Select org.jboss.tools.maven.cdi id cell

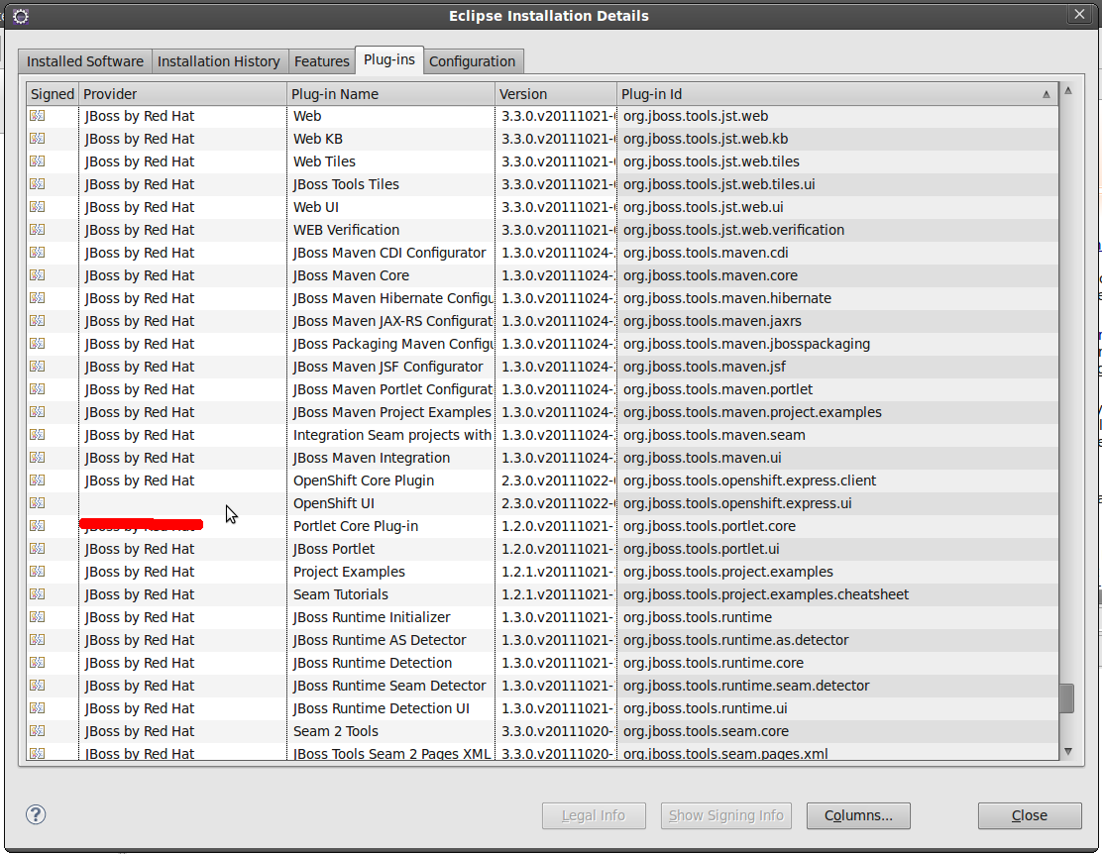(x=706, y=253)
